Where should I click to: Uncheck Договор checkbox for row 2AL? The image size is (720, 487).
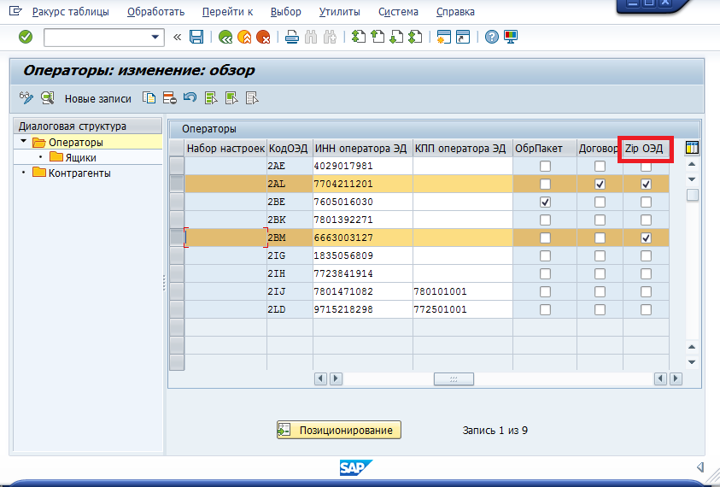tap(600, 185)
